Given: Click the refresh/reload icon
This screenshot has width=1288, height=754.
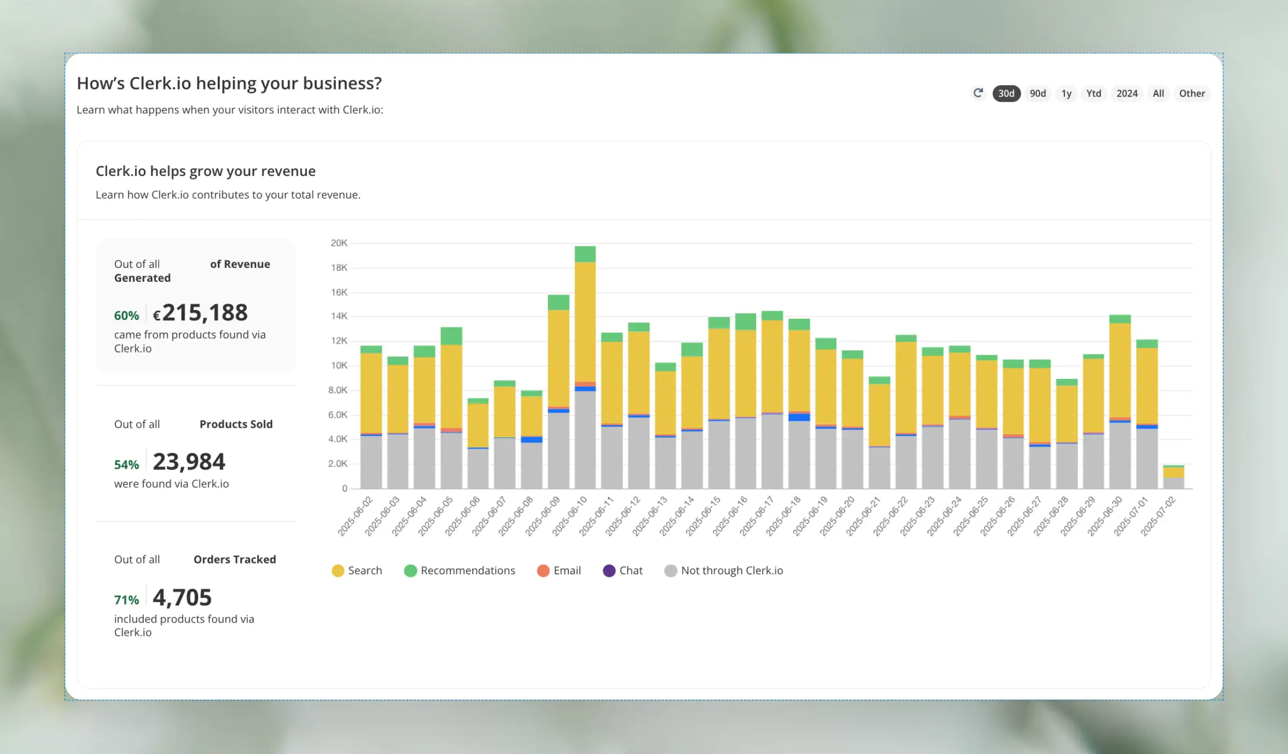Looking at the screenshot, I should [x=978, y=93].
